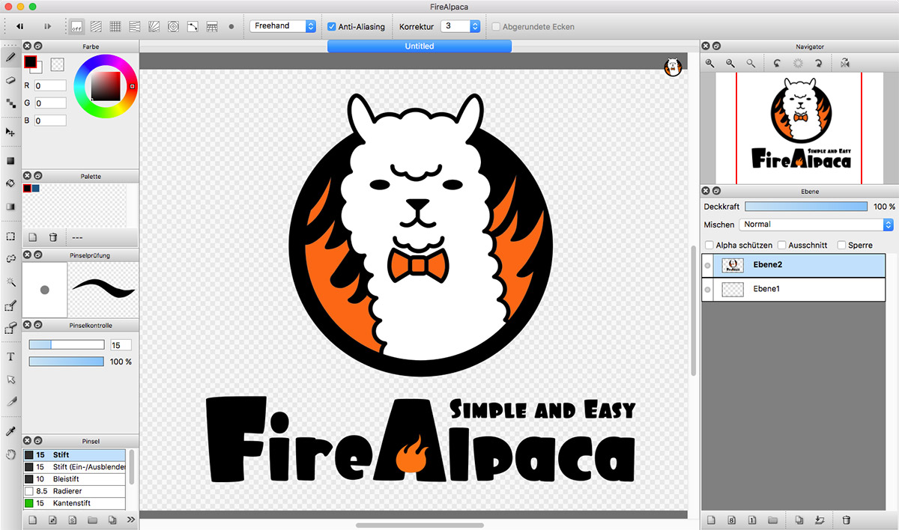Adjust the Deckkraft layer opacity slider
The height and width of the screenshot is (530, 899).
806,207
